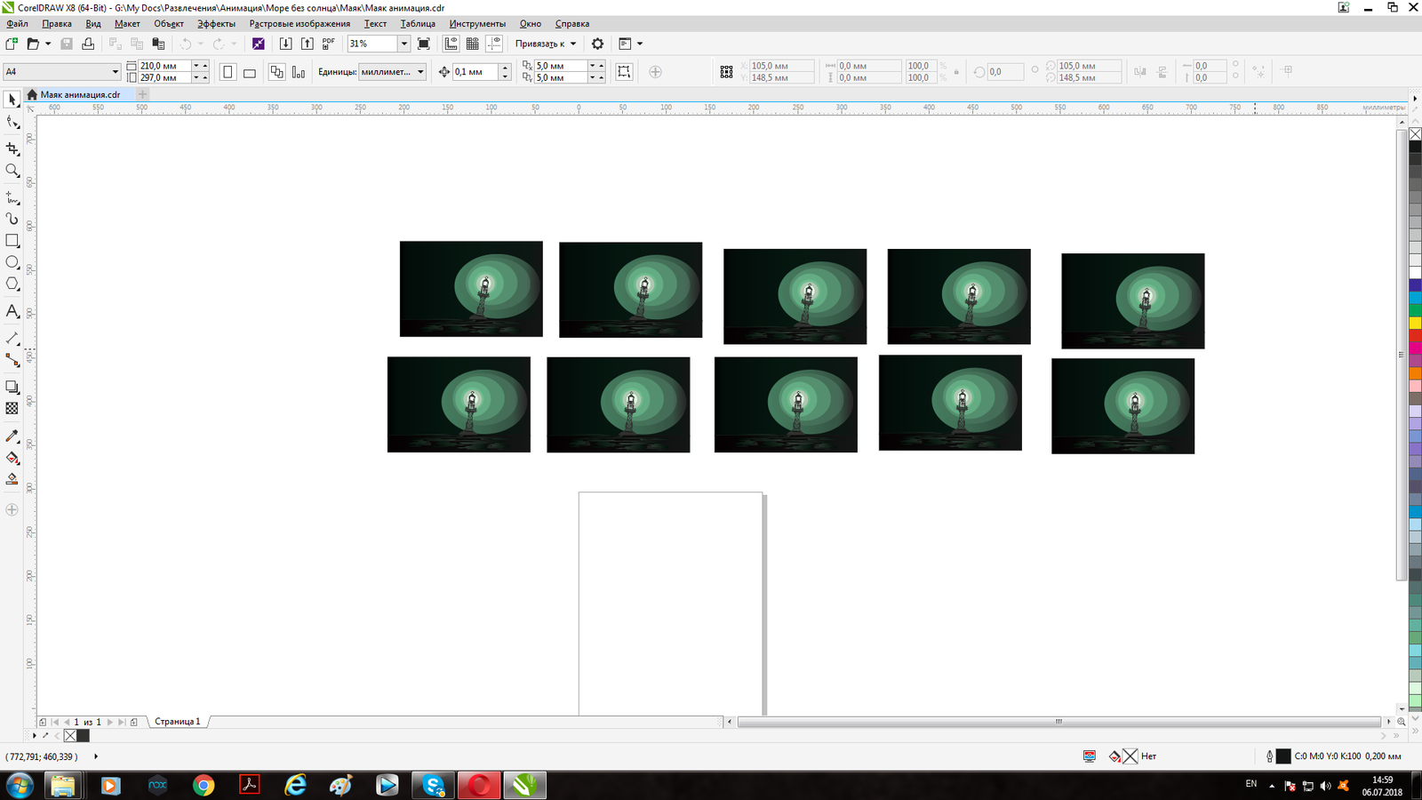The height and width of the screenshot is (800, 1422).
Task: Open the Файл menu
Action: (x=17, y=24)
